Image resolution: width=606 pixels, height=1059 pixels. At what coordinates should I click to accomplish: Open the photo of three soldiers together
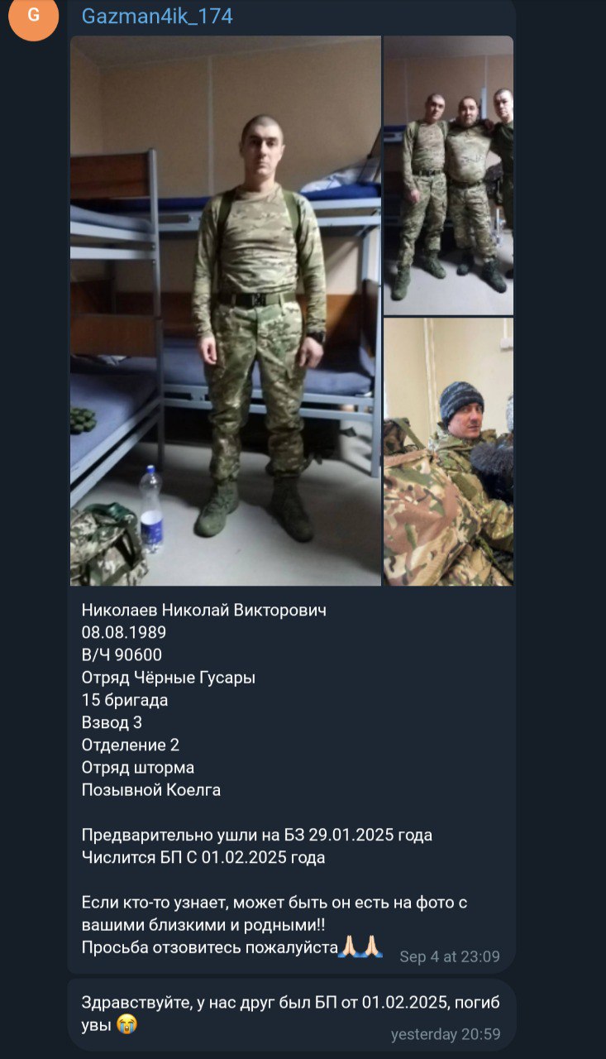click(449, 175)
